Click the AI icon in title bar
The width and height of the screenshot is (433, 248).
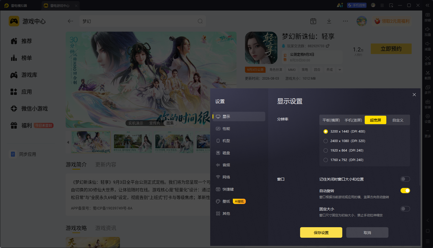click(x=340, y=5)
